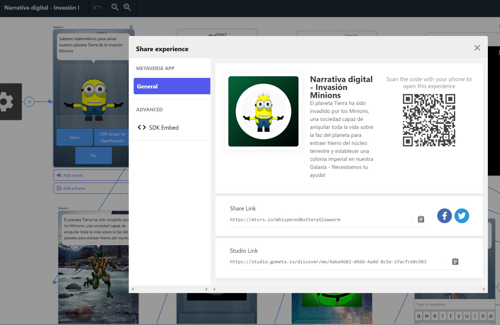Click the frame icon beside Add a frame
Viewport: 500px width, 325px height.
[x=59, y=188]
